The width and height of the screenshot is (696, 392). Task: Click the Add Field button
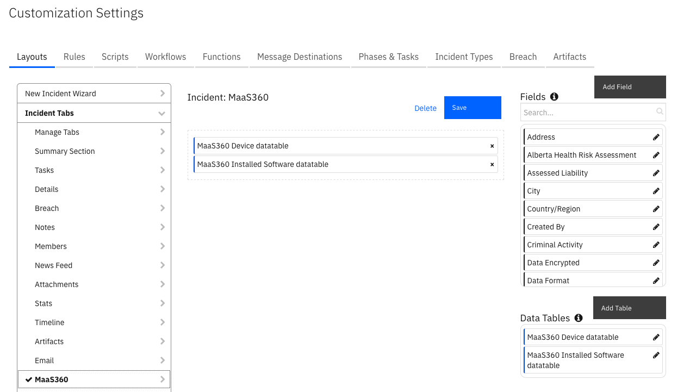(630, 87)
